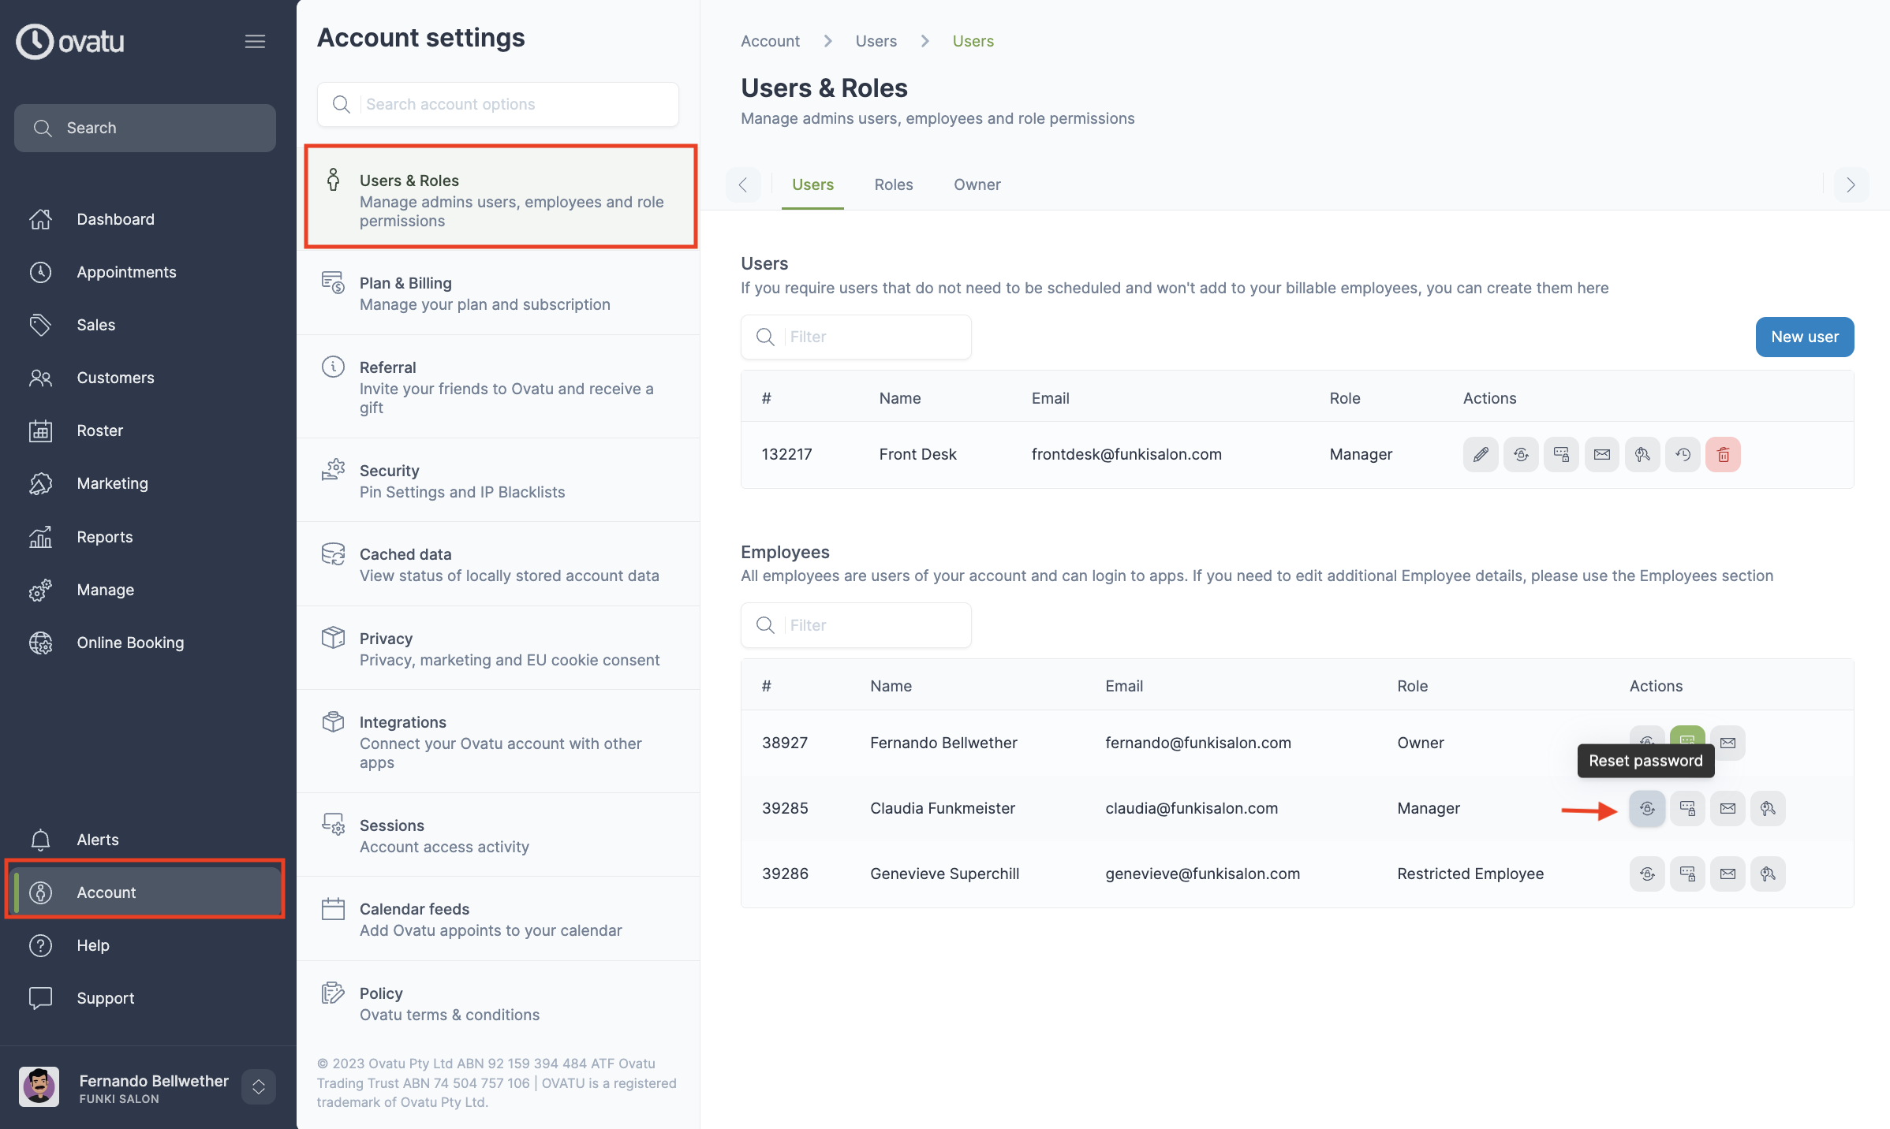Select the Users tab
This screenshot has width=1890, height=1129.
812,184
